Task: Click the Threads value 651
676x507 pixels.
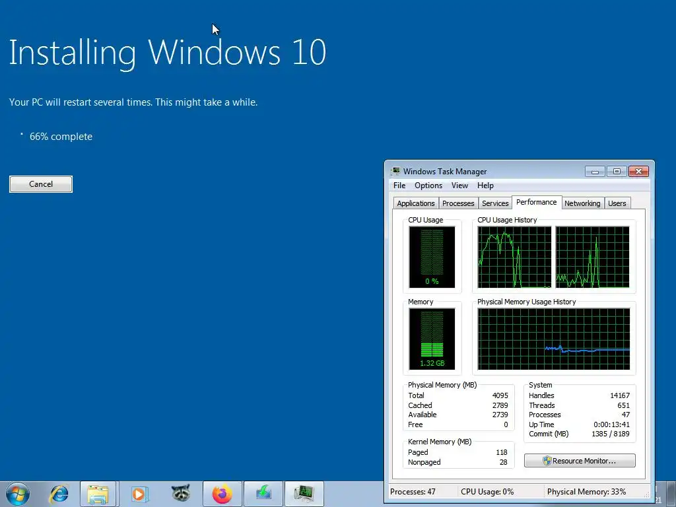Action: [x=623, y=405]
